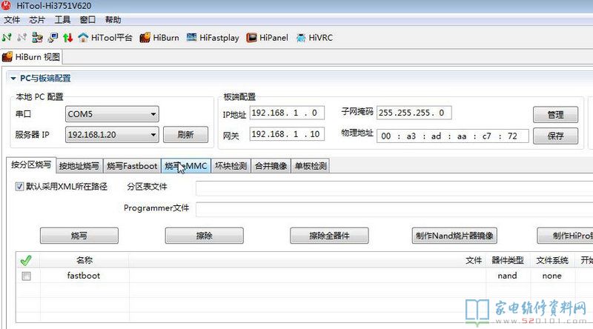Switch to the 坏块检测 tab

(231, 166)
